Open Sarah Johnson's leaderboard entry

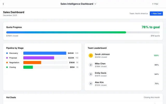124,55
